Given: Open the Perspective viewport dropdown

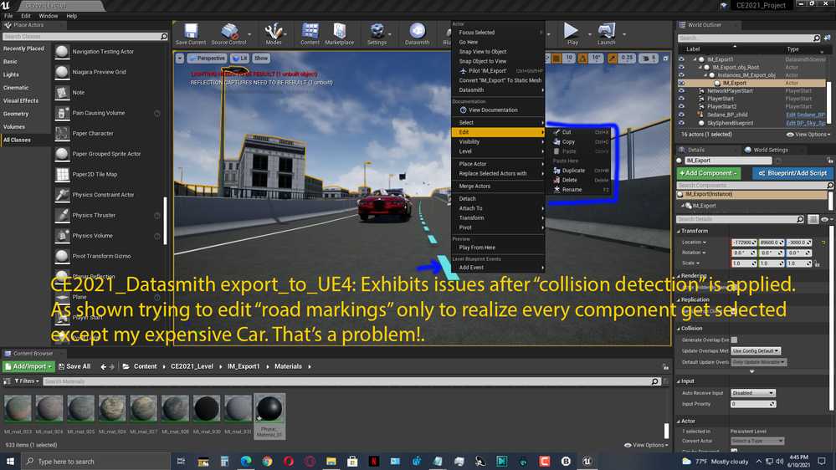Looking at the screenshot, I should click(208, 58).
